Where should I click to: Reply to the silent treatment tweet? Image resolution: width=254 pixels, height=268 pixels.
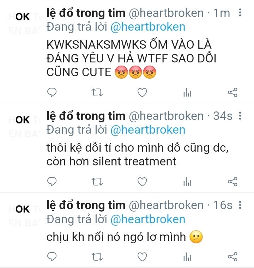pos(52,182)
